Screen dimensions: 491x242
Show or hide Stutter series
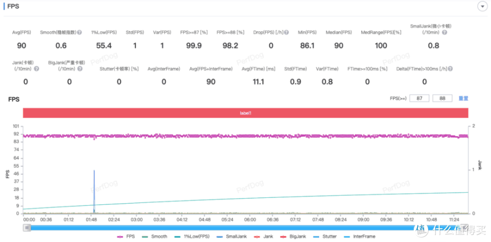[x=325, y=237]
